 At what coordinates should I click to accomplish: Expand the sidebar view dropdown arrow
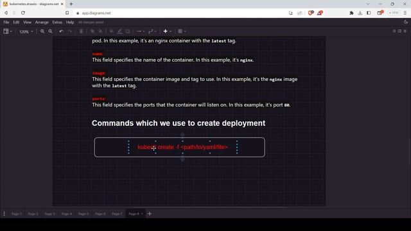click(11, 31)
